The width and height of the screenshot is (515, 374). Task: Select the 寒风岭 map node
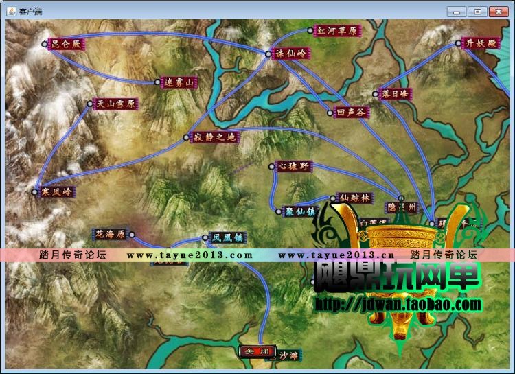[56, 191]
